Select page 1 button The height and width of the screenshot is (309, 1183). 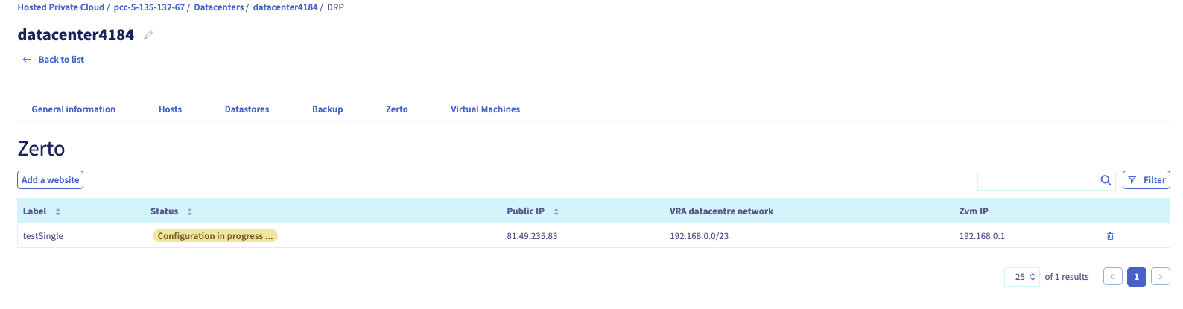(1137, 277)
